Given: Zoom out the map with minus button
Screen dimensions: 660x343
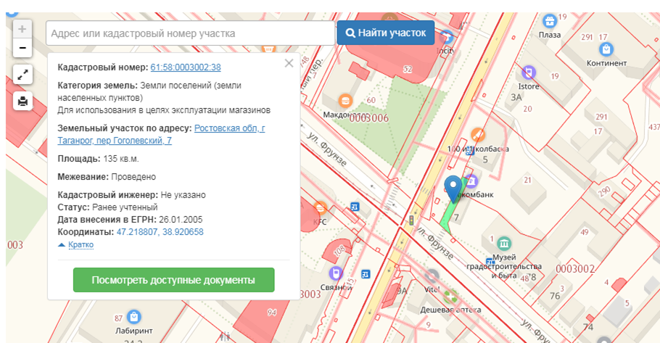Looking at the screenshot, I should coord(22,48).
